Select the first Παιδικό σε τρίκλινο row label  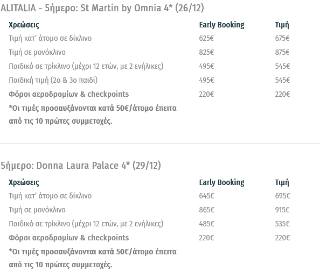(86, 66)
